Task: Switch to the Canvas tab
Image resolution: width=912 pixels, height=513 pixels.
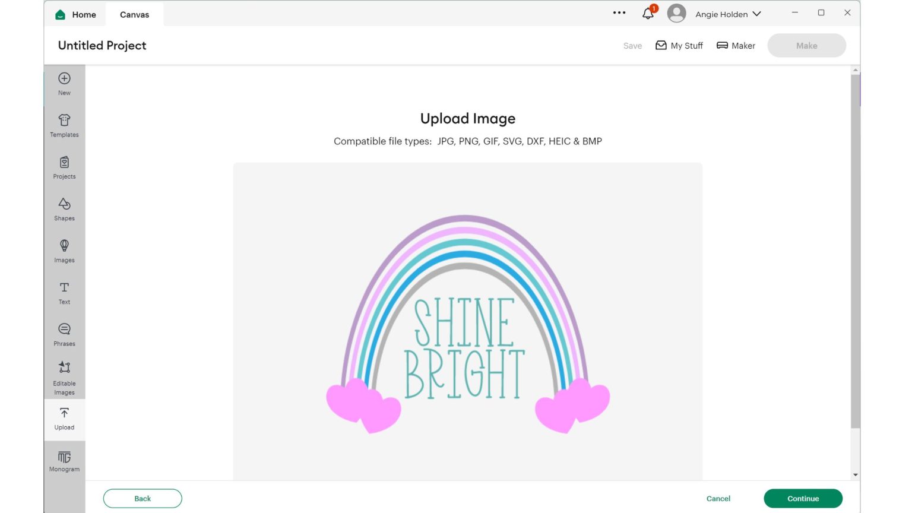Action: pos(134,15)
